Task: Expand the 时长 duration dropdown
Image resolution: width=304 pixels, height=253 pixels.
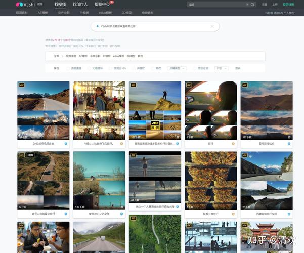Action: tap(220, 68)
